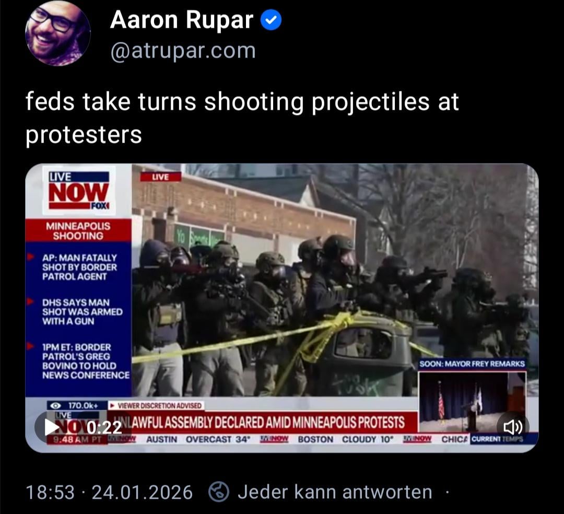Click the blue verified checkmark badge
Viewport: 564px width, 514px height.
coord(271,20)
